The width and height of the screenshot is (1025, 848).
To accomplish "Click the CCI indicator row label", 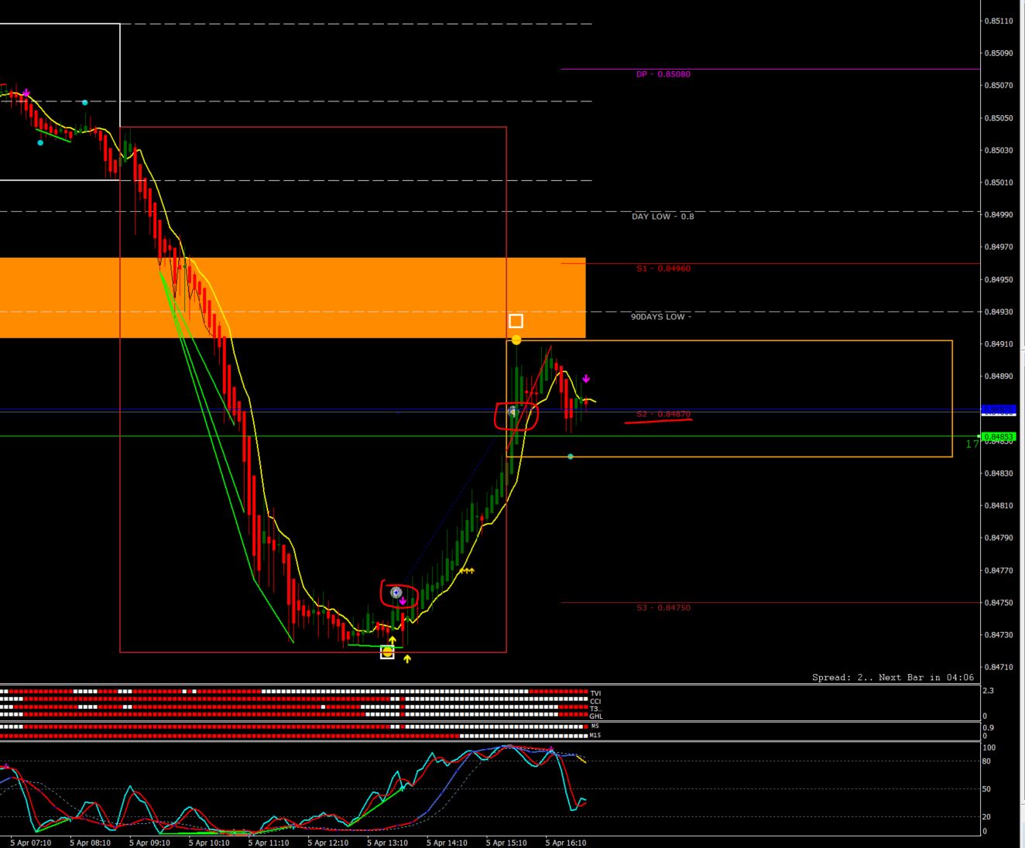I will pos(595,701).
